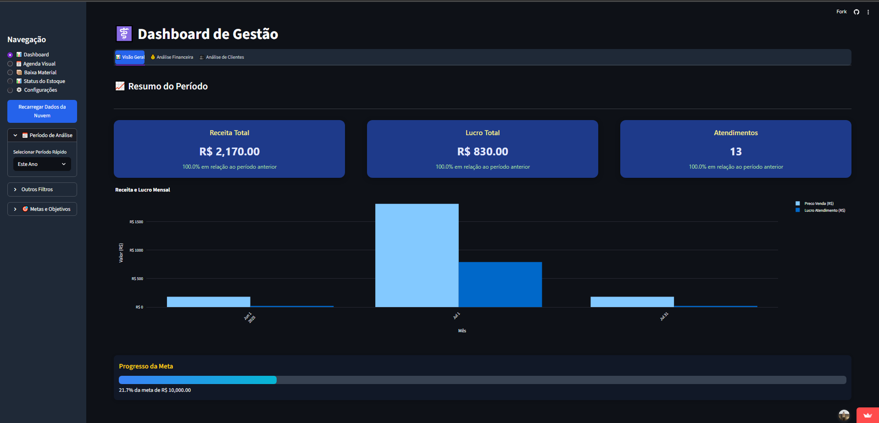Expand the Outros Filtros section

point(42,189)
